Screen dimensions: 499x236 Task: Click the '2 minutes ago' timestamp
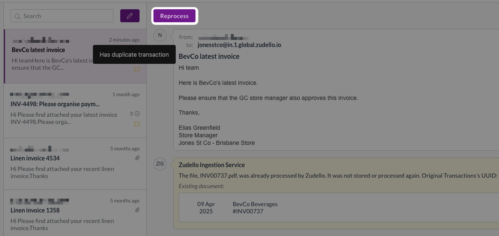[124, 40]
